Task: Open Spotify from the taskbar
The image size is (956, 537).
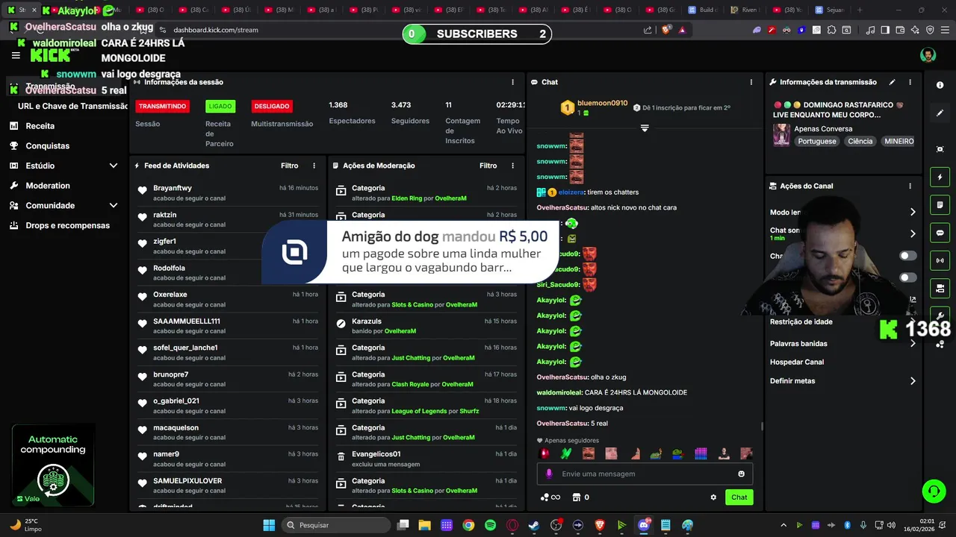Action: pos(490,525)
